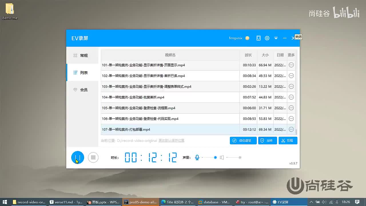
Task: Open more options for video 101
Action: (x=291, y=65)
